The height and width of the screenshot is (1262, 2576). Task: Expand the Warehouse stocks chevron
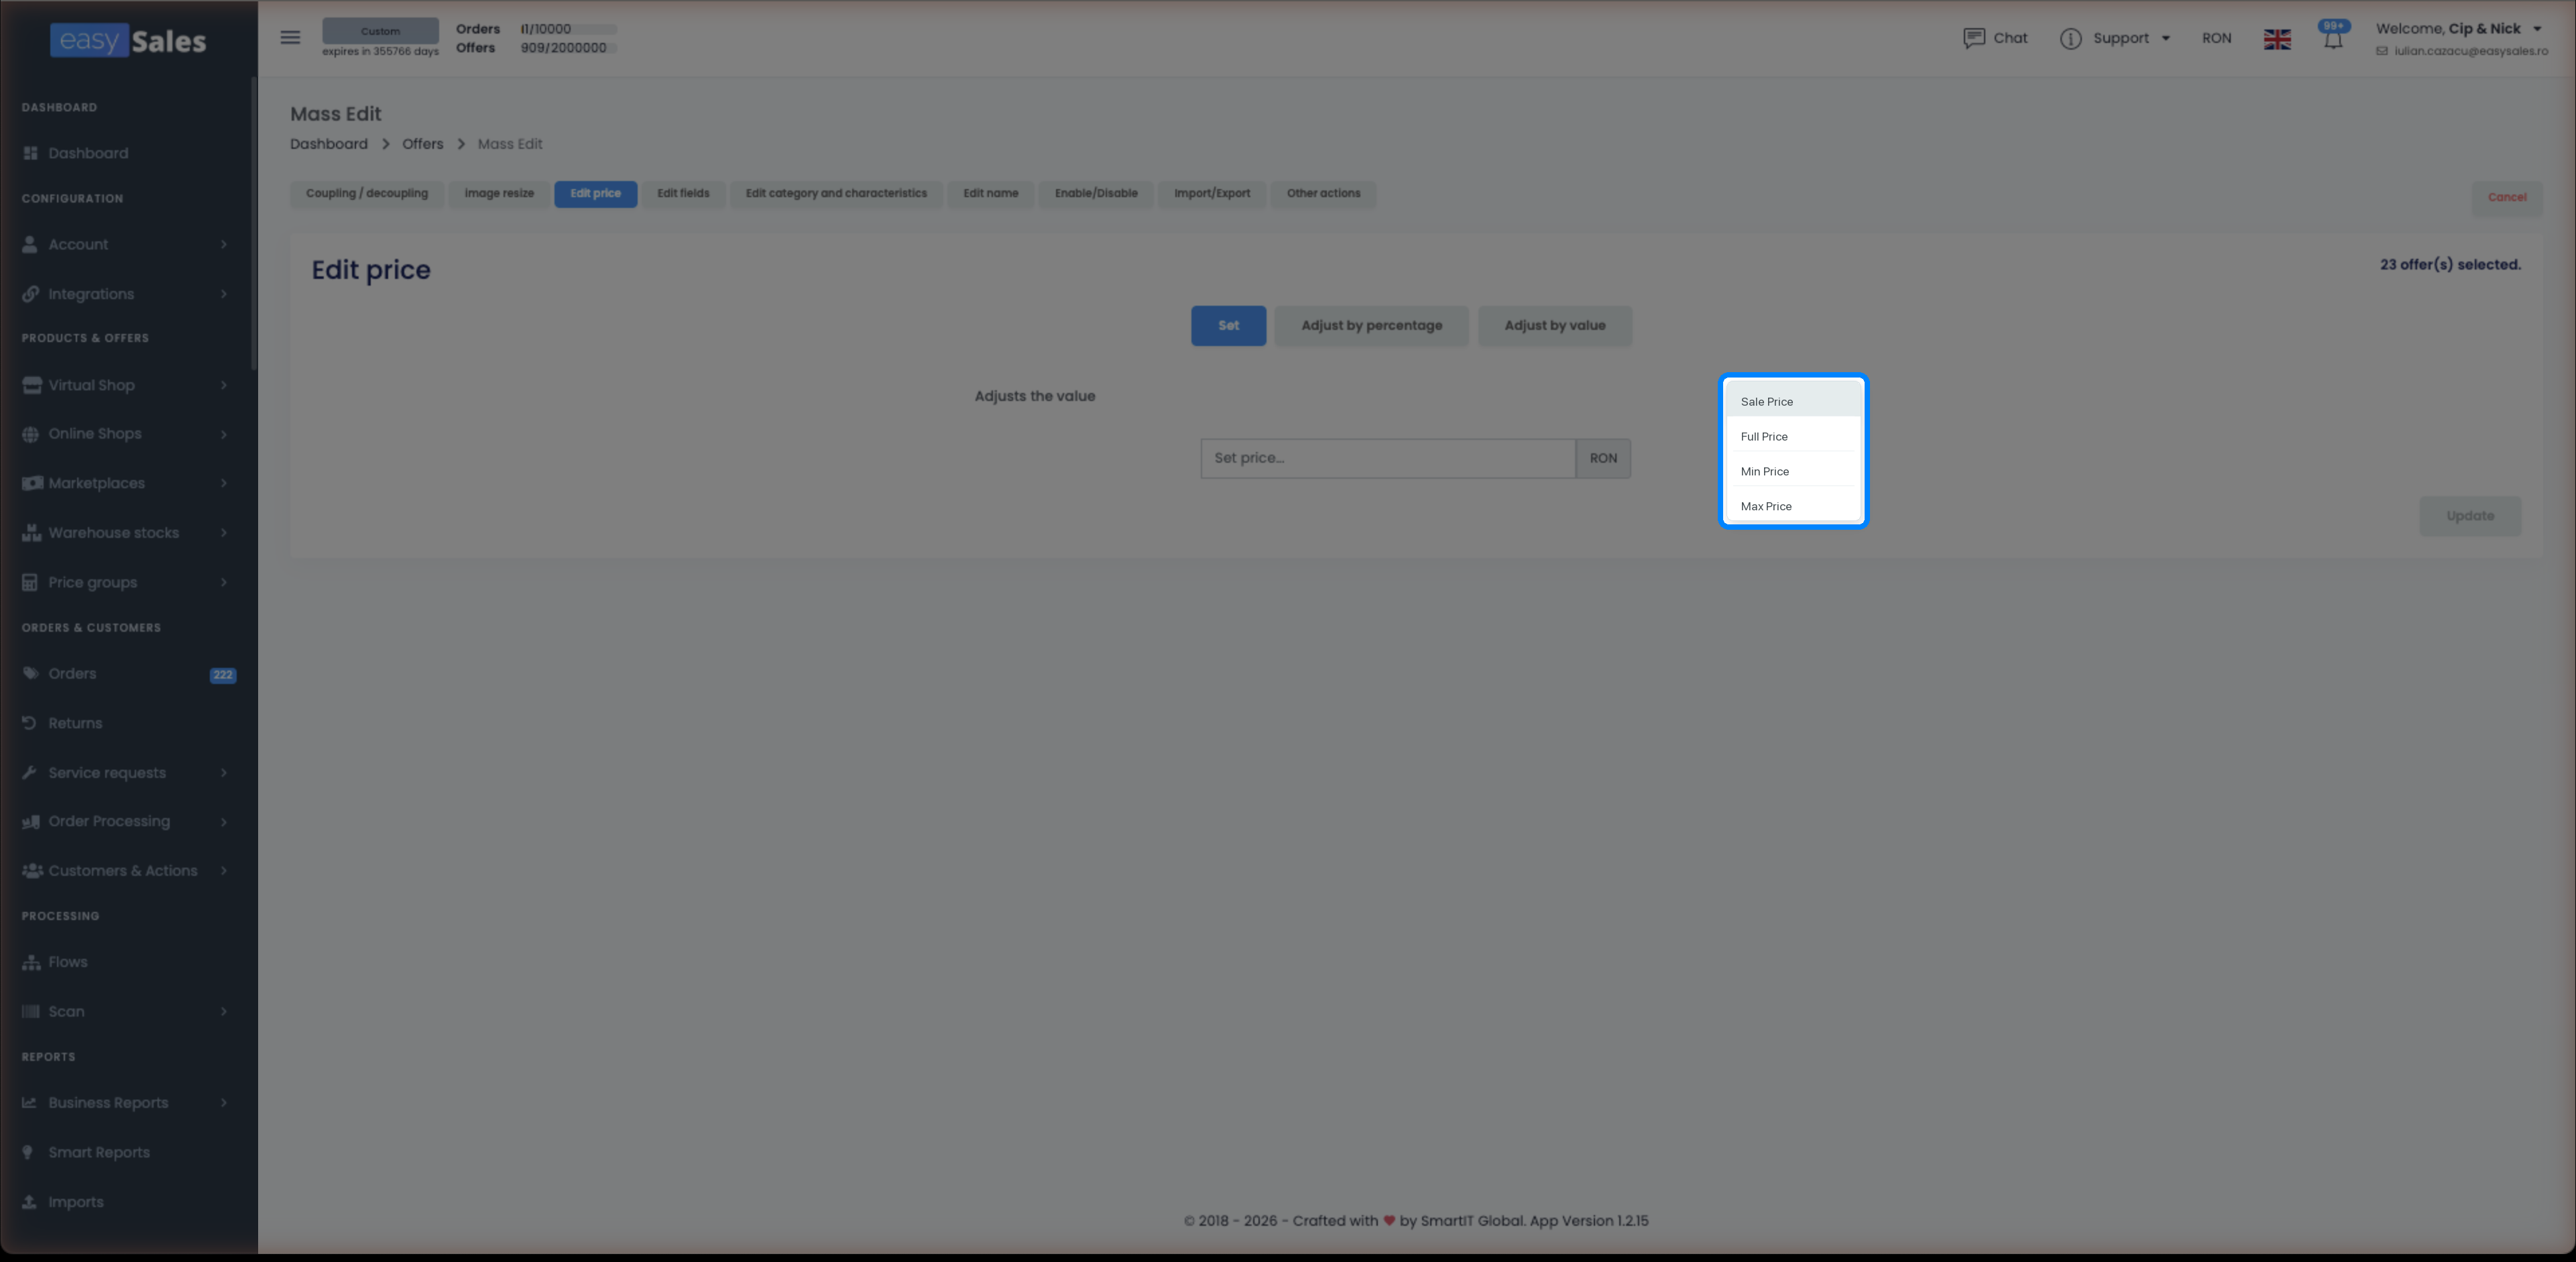point(223,533)
